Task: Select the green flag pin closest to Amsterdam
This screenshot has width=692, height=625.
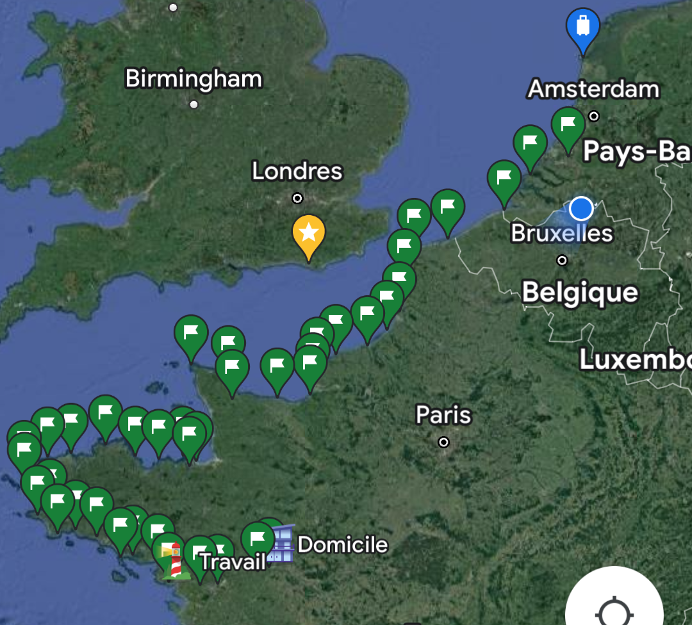Action: point(568,128)
